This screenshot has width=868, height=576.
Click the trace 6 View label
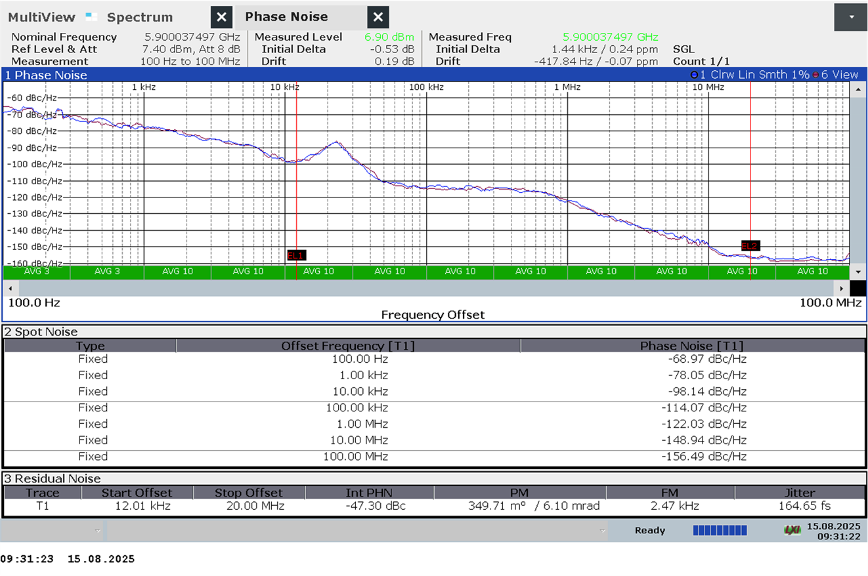835,75
